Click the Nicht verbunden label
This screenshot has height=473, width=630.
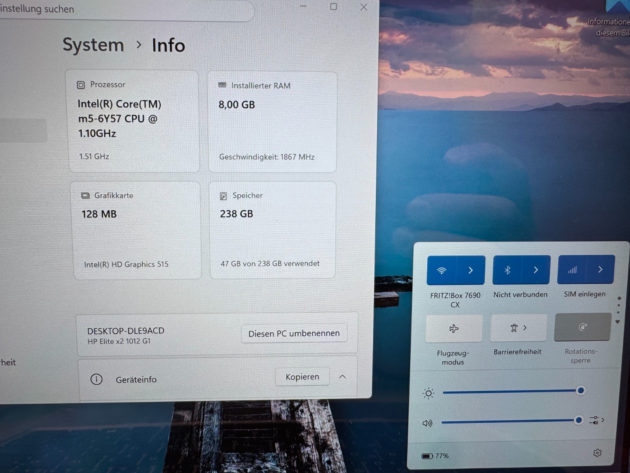[x=520, y=295]
